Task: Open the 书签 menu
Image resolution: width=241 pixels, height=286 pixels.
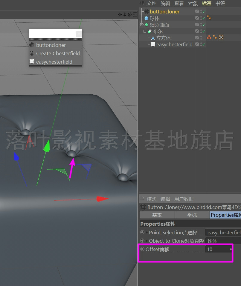Action: pos(220,3)
